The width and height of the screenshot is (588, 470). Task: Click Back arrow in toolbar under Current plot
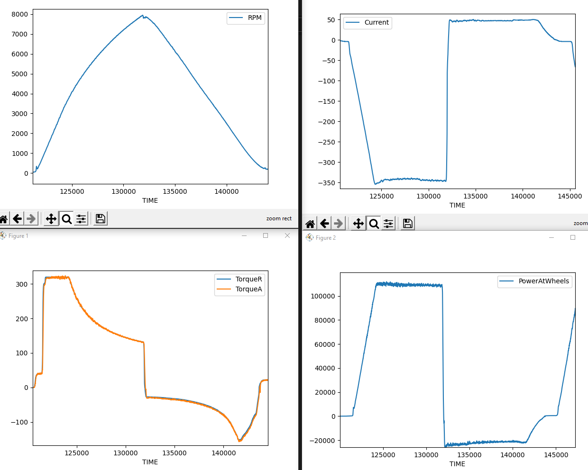coord(325,224)
